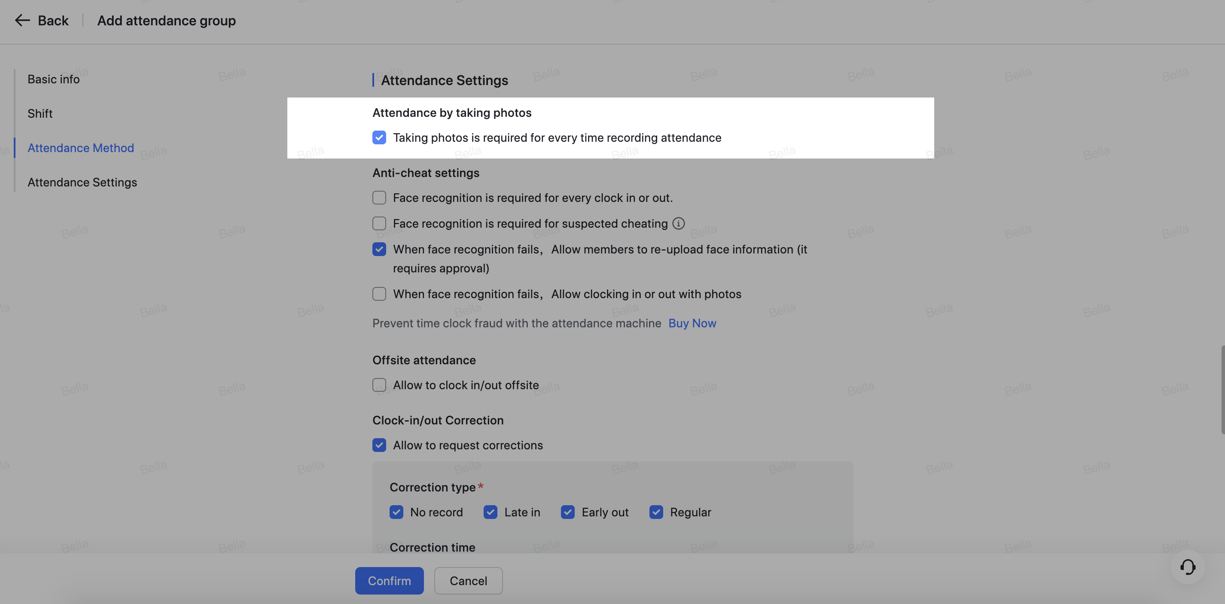This screenshot has height=604, width=1225.
Task: Open the headset support chat icon
Action: click(x=1188, y=567)
